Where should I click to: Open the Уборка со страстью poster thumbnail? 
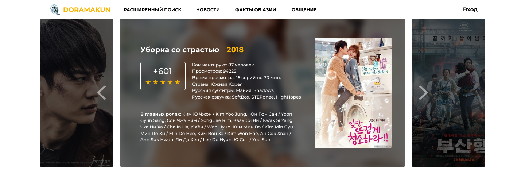[353, 93]
